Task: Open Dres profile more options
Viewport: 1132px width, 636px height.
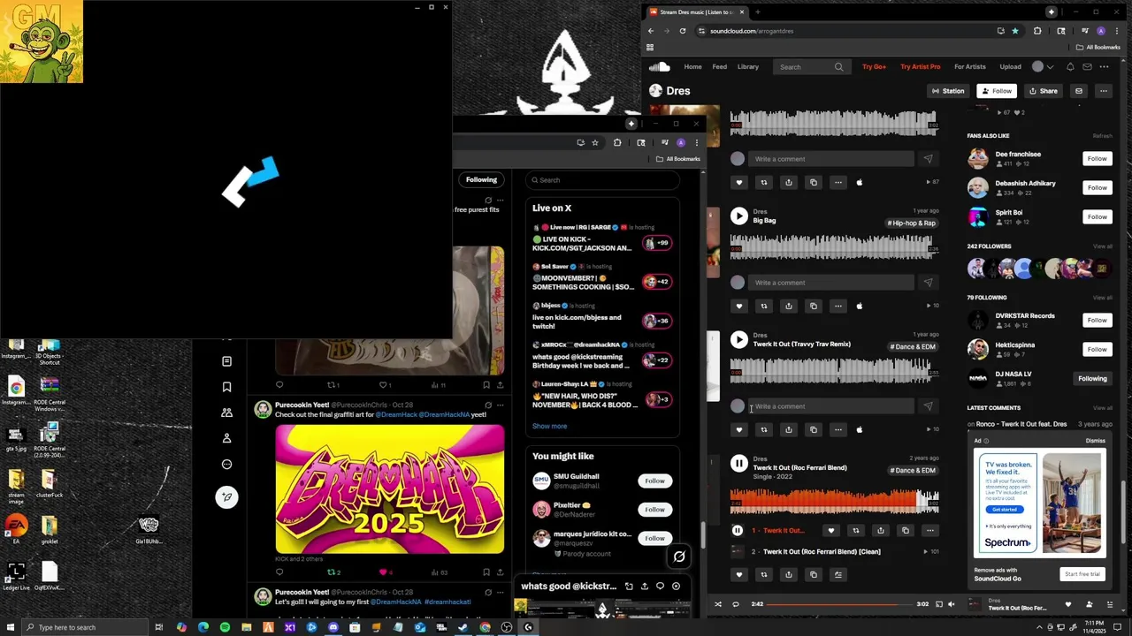Action: 1103,91
